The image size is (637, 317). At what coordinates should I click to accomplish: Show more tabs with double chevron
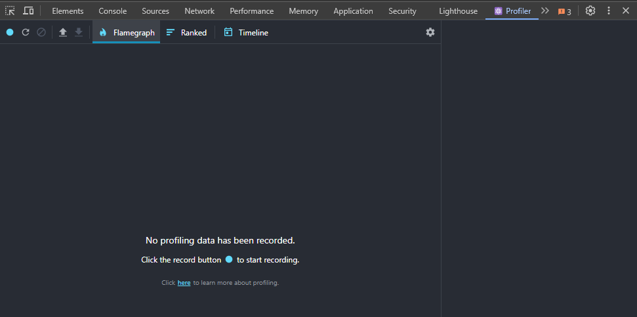[545, 11]
